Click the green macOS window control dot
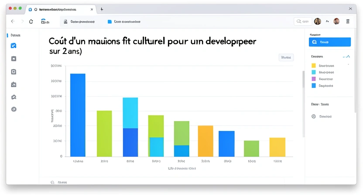Viewport: 363px width, 195px height. [x=20, y=8]
